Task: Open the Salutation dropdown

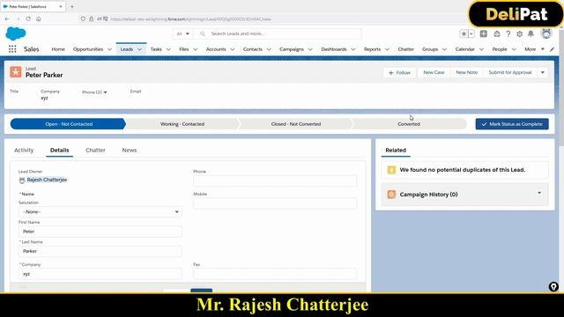Action: coord(100,212)
